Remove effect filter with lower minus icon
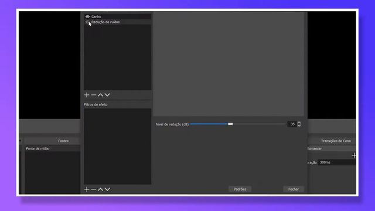Screen dimensions: 375x211 pos(94,189)
